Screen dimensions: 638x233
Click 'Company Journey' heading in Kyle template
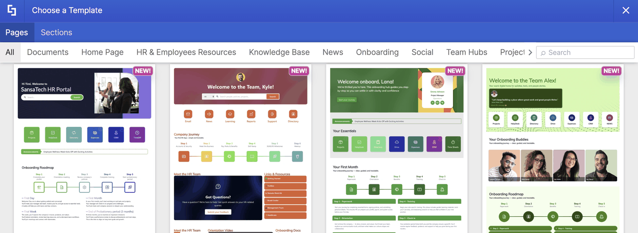pyautogui.click(x=187, y=134)
